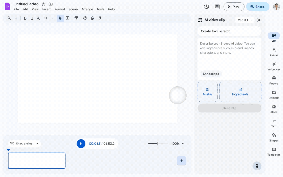Open the Arrange menu

click(x=87, y=9)
